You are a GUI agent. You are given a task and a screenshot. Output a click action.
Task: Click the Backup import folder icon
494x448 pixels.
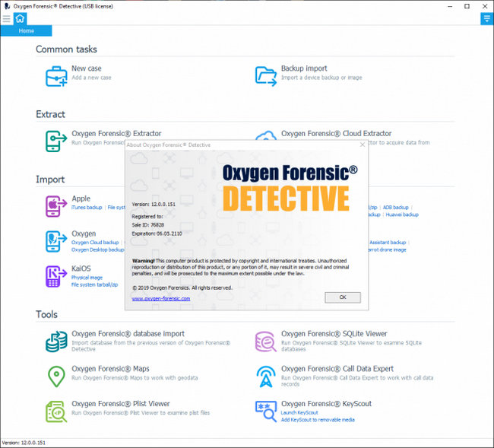pyautogui.click(x=266, y=76)
